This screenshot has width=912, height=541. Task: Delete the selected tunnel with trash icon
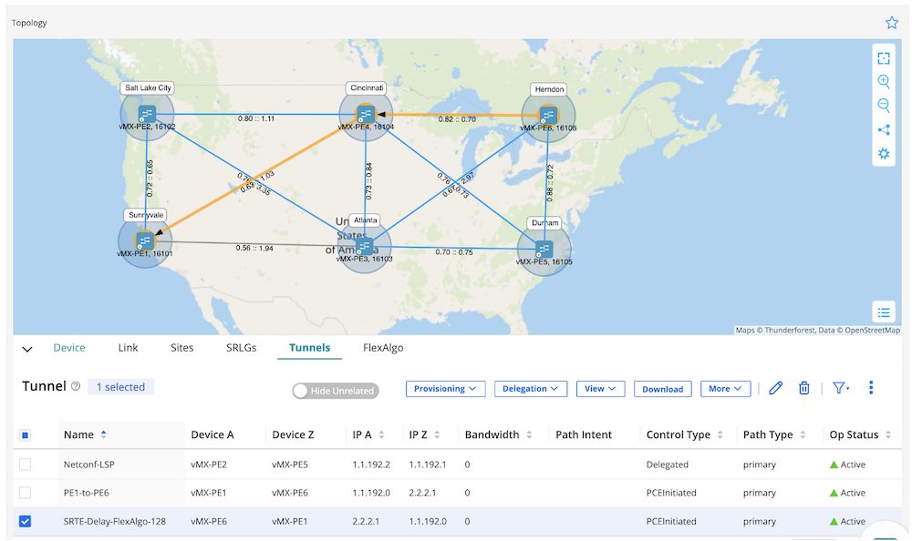pyautogui.click(x=803, y=388)
